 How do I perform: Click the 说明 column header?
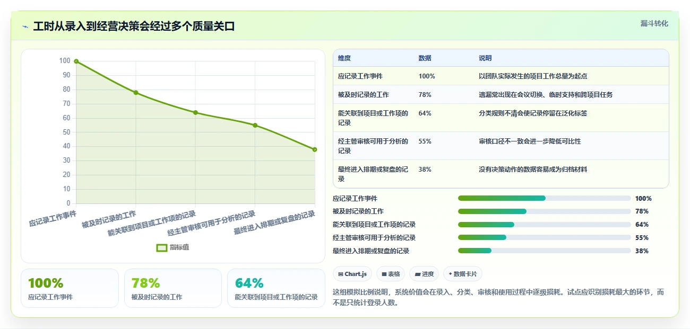pyautogui.click(x=485, y=58)
